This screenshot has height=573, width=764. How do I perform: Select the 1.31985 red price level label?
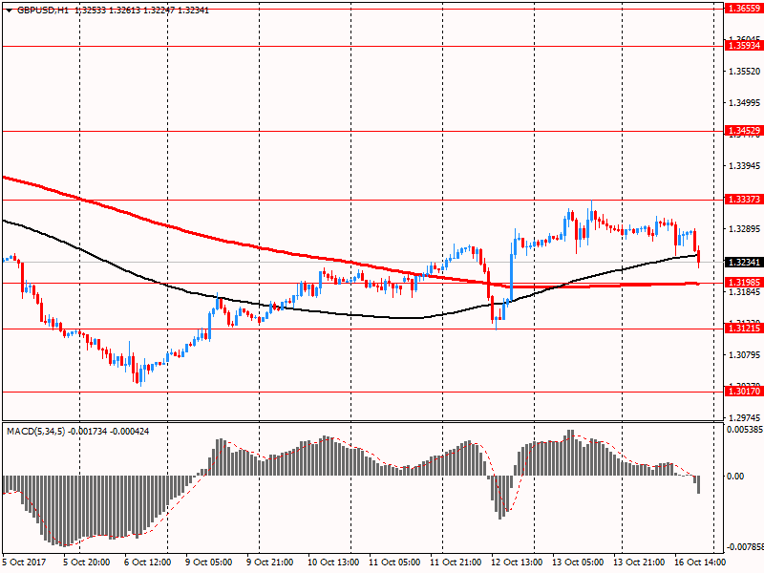click(x=744, y=283)
